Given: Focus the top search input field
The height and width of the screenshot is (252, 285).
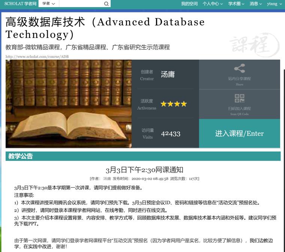Looking at the screenshot, I should click(81, 4).
